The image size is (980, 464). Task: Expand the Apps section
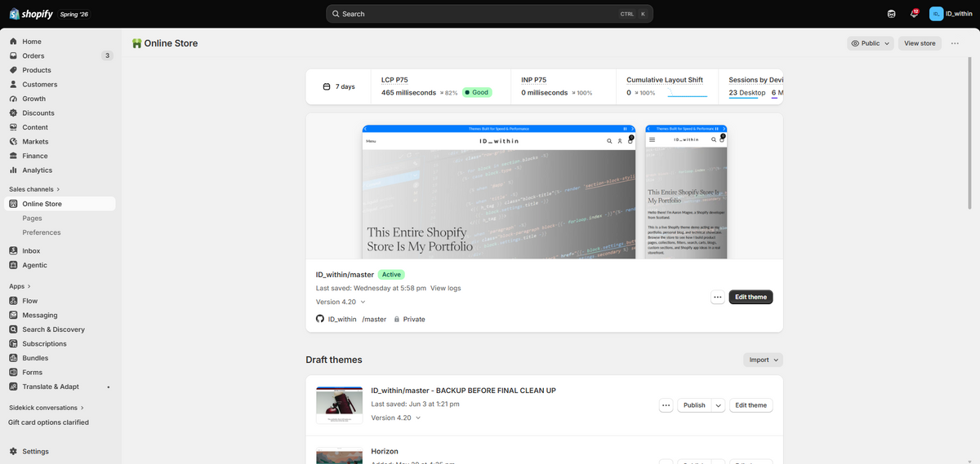(20, 286)
